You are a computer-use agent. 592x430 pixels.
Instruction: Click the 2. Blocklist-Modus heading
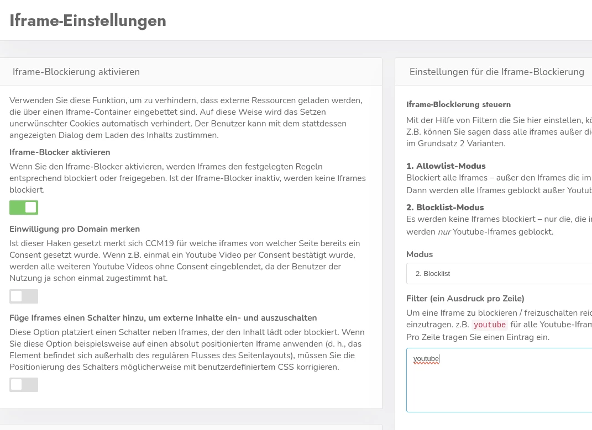[445, 208]
